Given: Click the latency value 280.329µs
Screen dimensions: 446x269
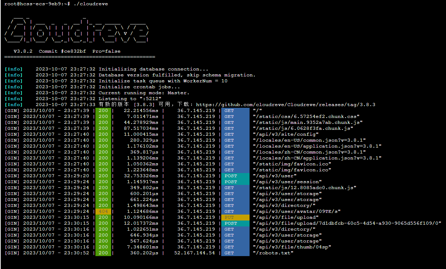Looking at the screenshot, I should [144, 140].
